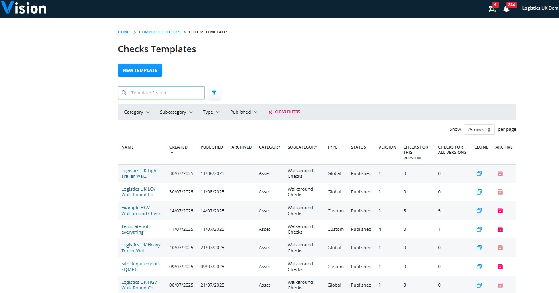Open the bell notifications icon showing 824
This screenshot has height=293, width=559.
506,9
